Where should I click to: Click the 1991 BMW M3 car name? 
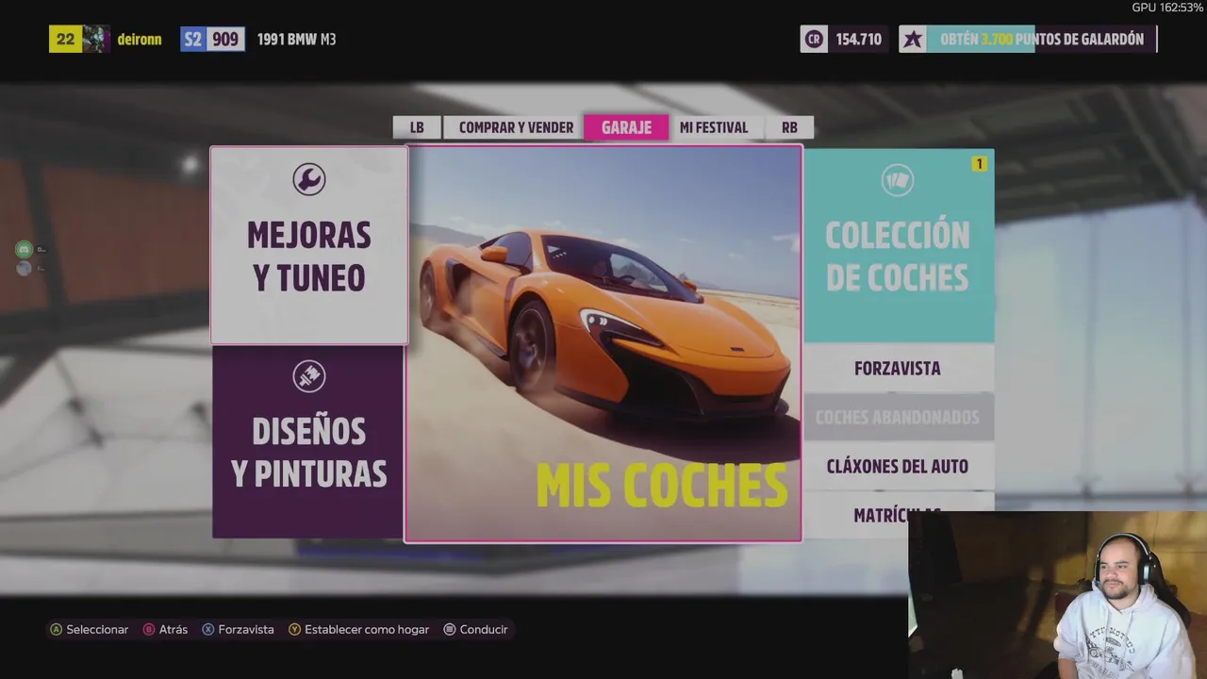pyautogui.click(x=295, y=40)
